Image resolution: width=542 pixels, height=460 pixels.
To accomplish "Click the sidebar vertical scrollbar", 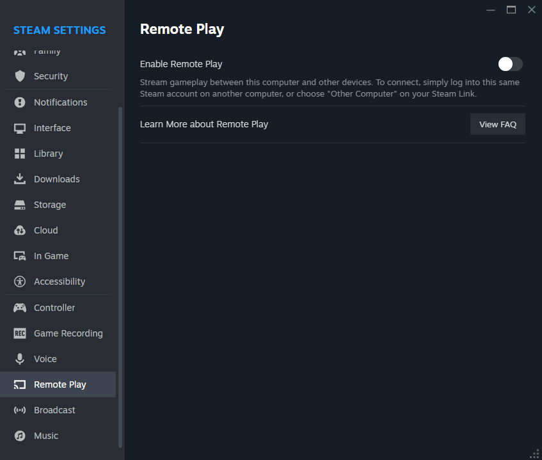I will tap(120, 275).
